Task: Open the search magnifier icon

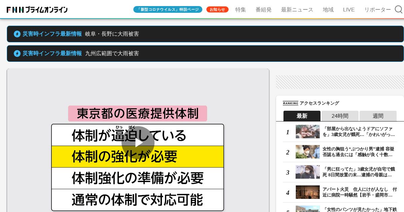Action: coord(399,9)
